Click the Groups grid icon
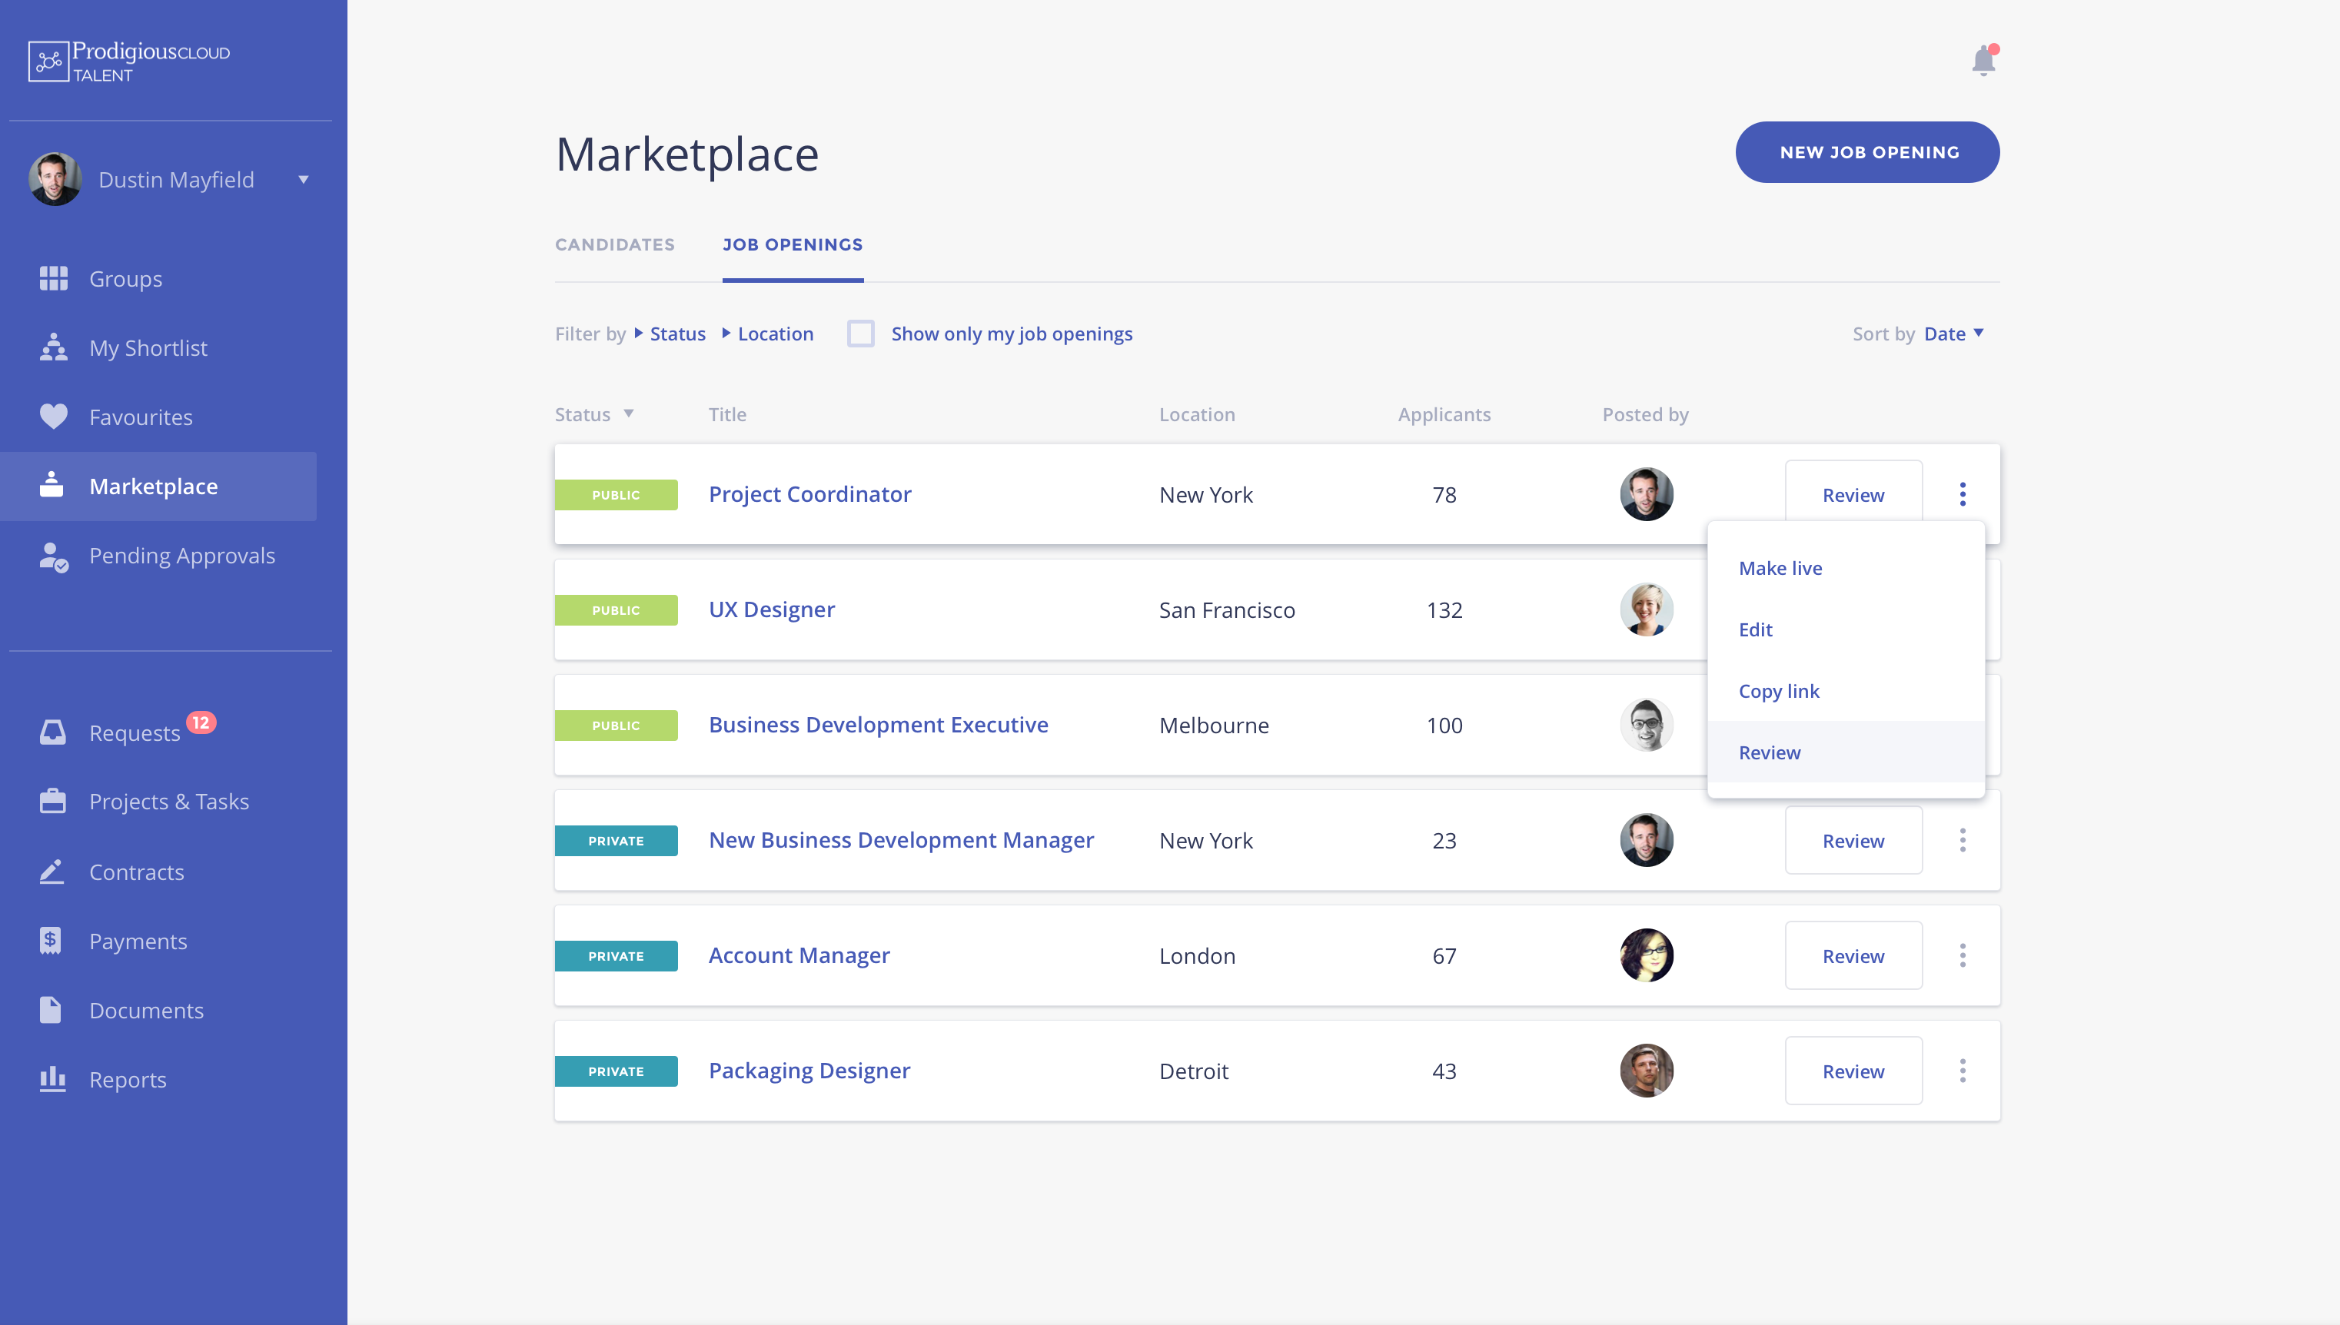This screenshot has width=2340, height=1325. point(54,278)
